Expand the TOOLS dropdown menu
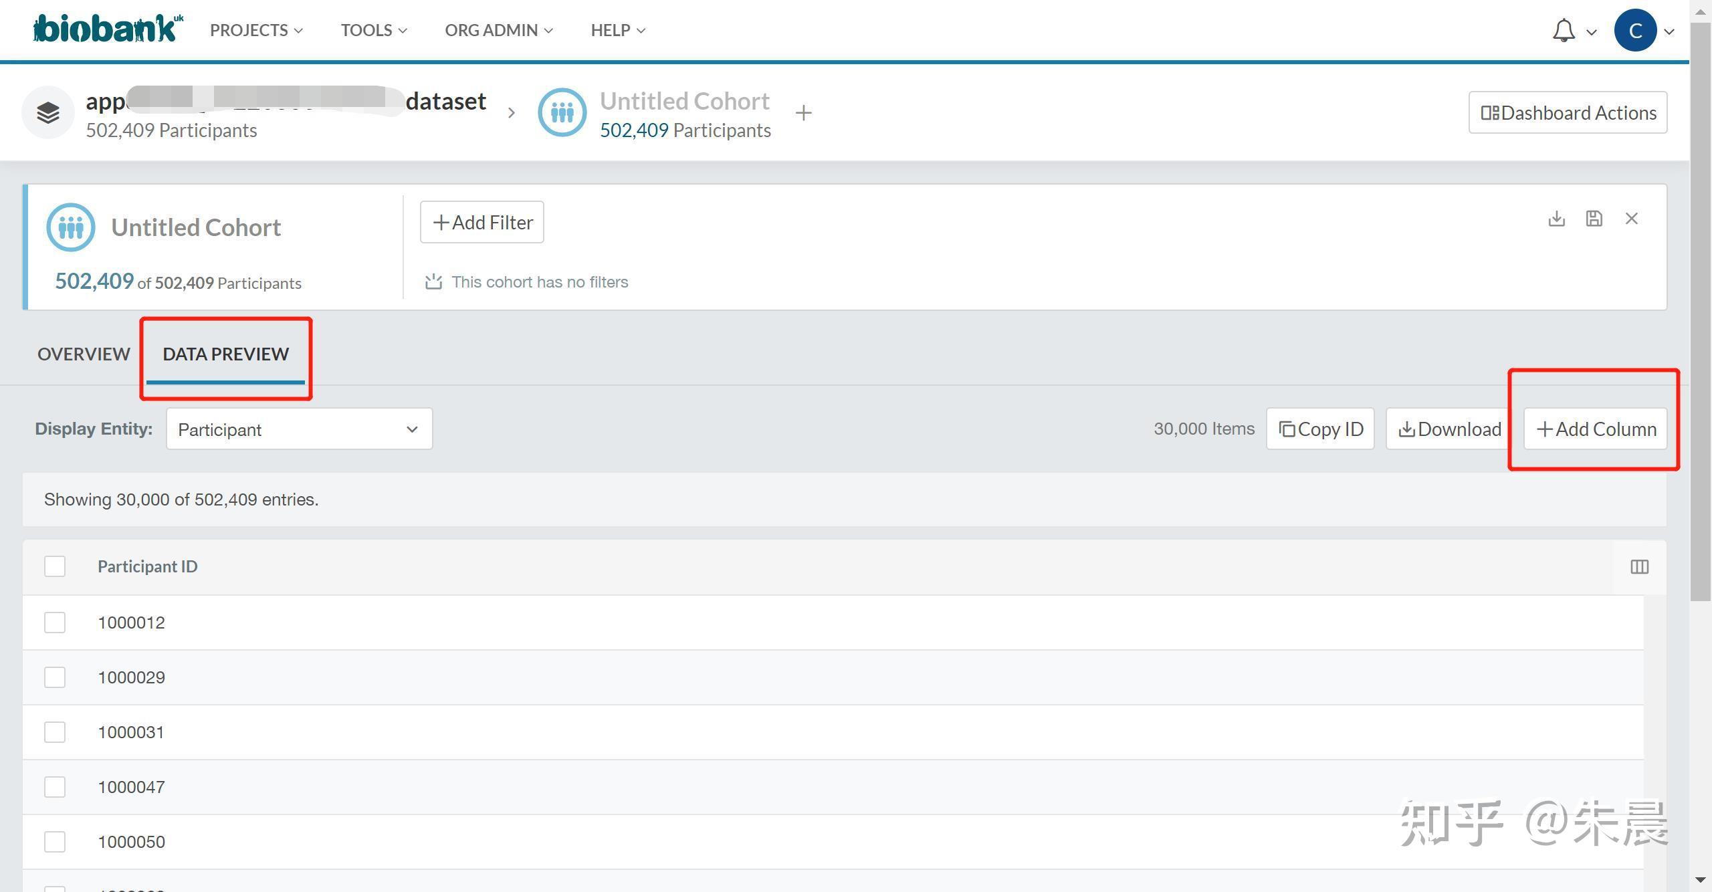Viewport: 1712px width, 892px height. coord(374,31)
